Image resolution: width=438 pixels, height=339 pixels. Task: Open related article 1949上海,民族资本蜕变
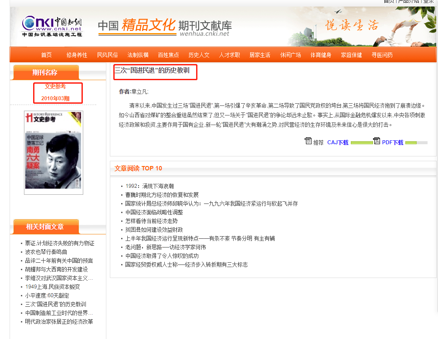(52, 287)
